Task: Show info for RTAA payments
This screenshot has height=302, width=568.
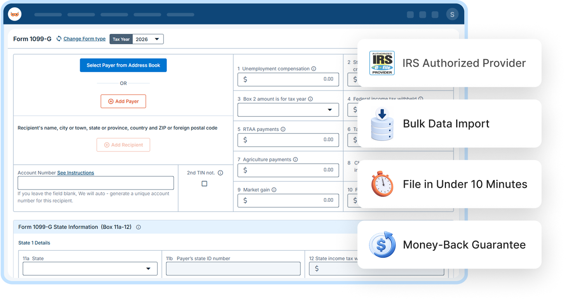Action: point(283,129)
